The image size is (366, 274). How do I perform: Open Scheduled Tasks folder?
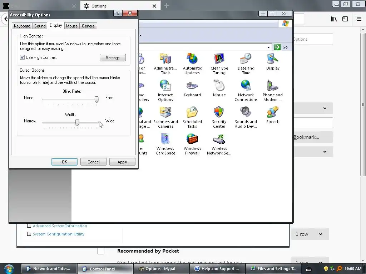coord(192,117)
